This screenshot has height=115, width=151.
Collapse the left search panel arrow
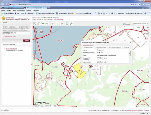32,64
